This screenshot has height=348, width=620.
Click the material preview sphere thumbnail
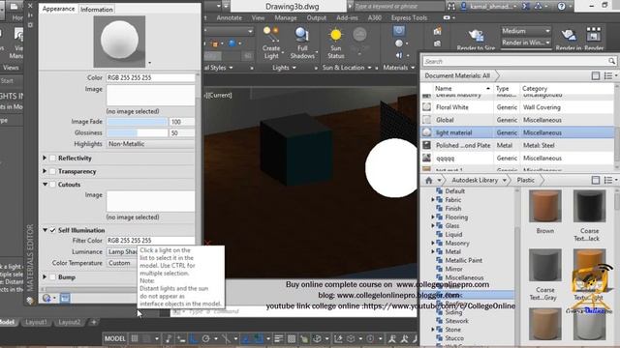[x=119, y=42]
